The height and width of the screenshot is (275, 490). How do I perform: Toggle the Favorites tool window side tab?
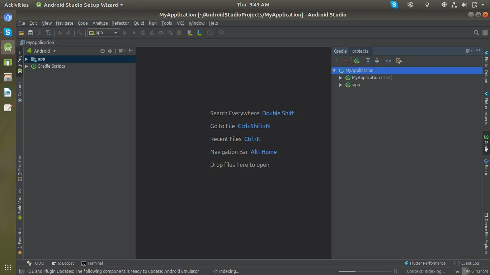click(20, 241)
